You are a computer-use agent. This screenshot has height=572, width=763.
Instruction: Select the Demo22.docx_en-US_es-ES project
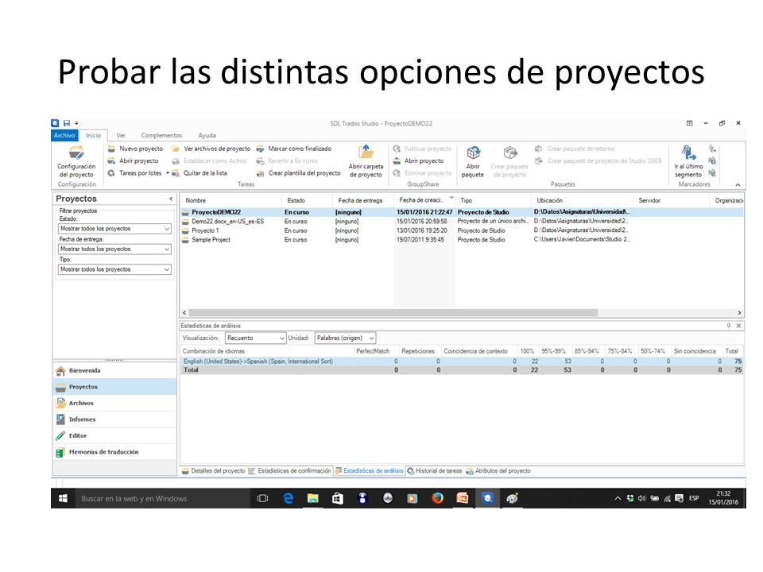[461, 222]
